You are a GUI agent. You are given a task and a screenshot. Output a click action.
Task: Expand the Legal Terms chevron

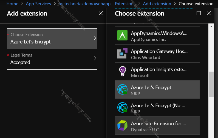[95, 58]
